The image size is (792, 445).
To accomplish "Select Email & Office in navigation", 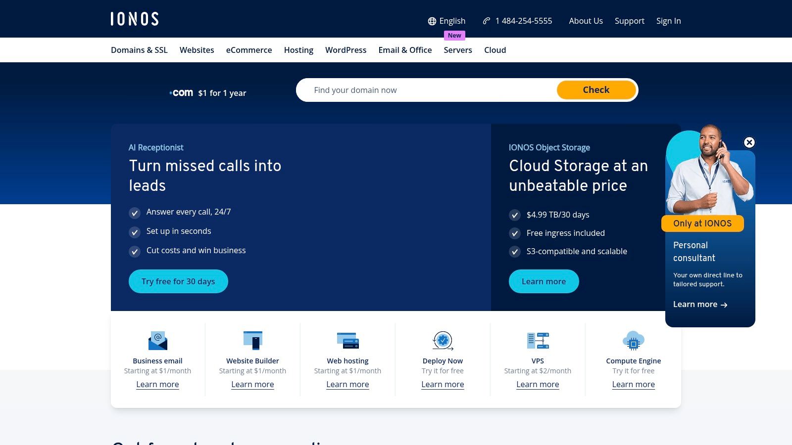I will 405,50.
